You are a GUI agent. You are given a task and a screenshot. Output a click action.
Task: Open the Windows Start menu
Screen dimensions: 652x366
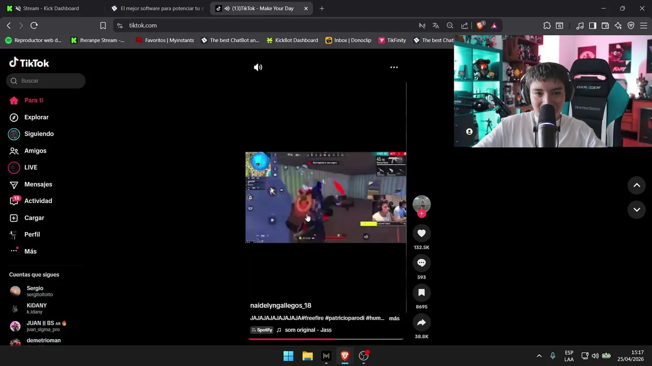click(288, 356)
